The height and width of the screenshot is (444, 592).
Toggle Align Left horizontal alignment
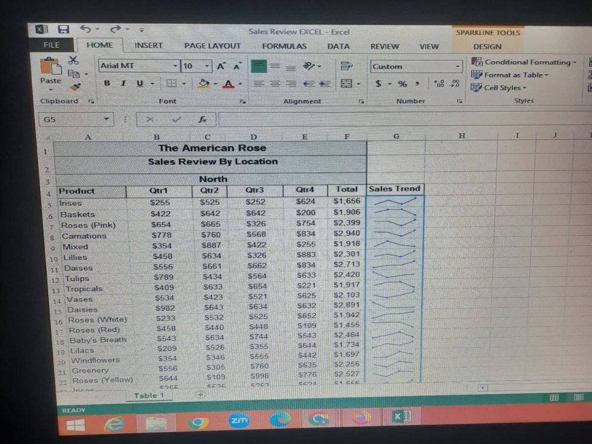[x=259, y=84]
